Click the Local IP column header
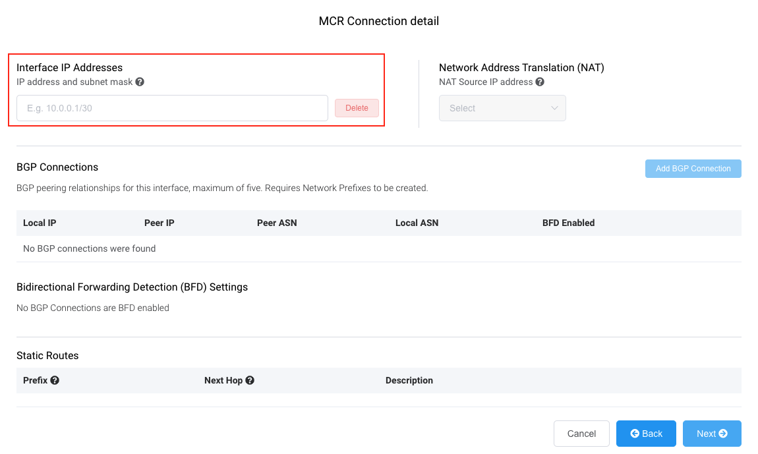The height and width of the screenshot is (454, 758). click(x=40, y=223)
